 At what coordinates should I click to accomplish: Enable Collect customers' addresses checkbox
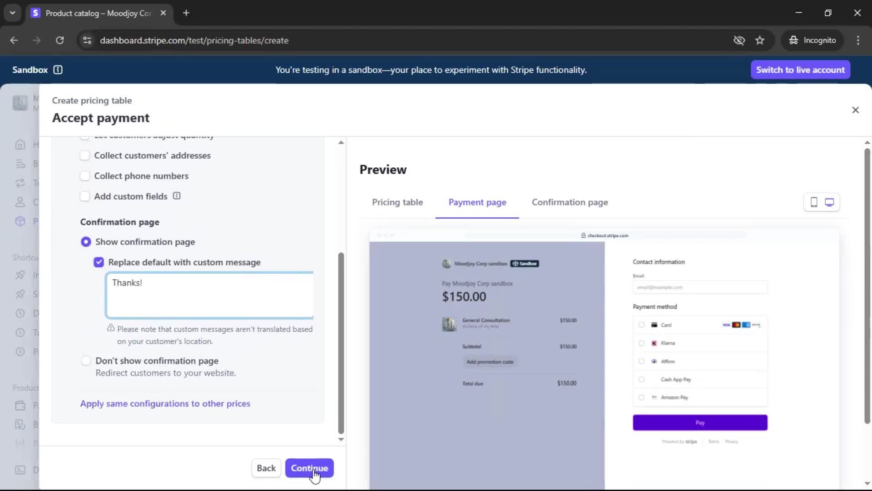point(85,155)
